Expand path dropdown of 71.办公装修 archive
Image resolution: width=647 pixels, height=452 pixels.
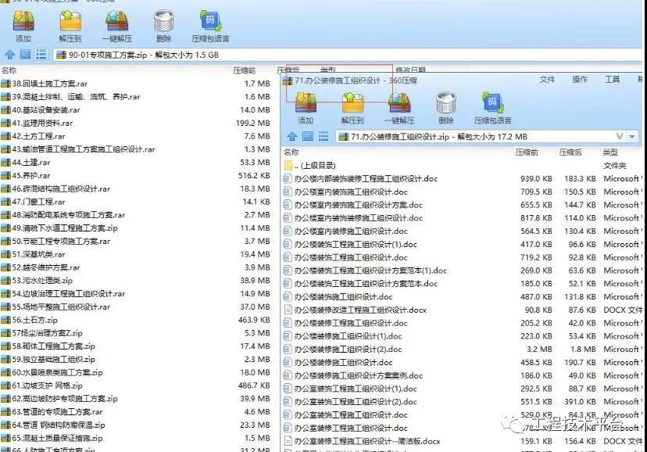pyautogui.click(x=620, y=137)
